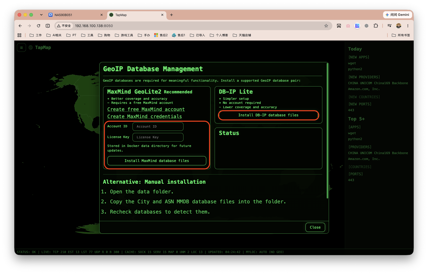The width and height of the screenshot is (428, 274).
Task: Open the Chrome three-dot menu
Action: point(408,26)
